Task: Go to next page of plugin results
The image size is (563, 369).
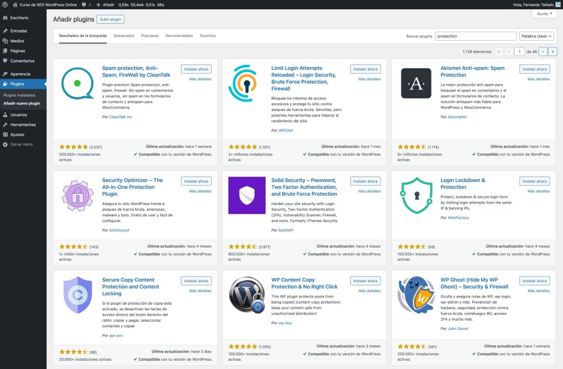Action: (x=543, y=52)
